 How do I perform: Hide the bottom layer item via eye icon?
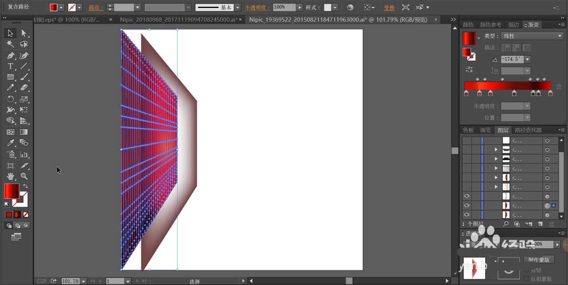click(466, 215)
